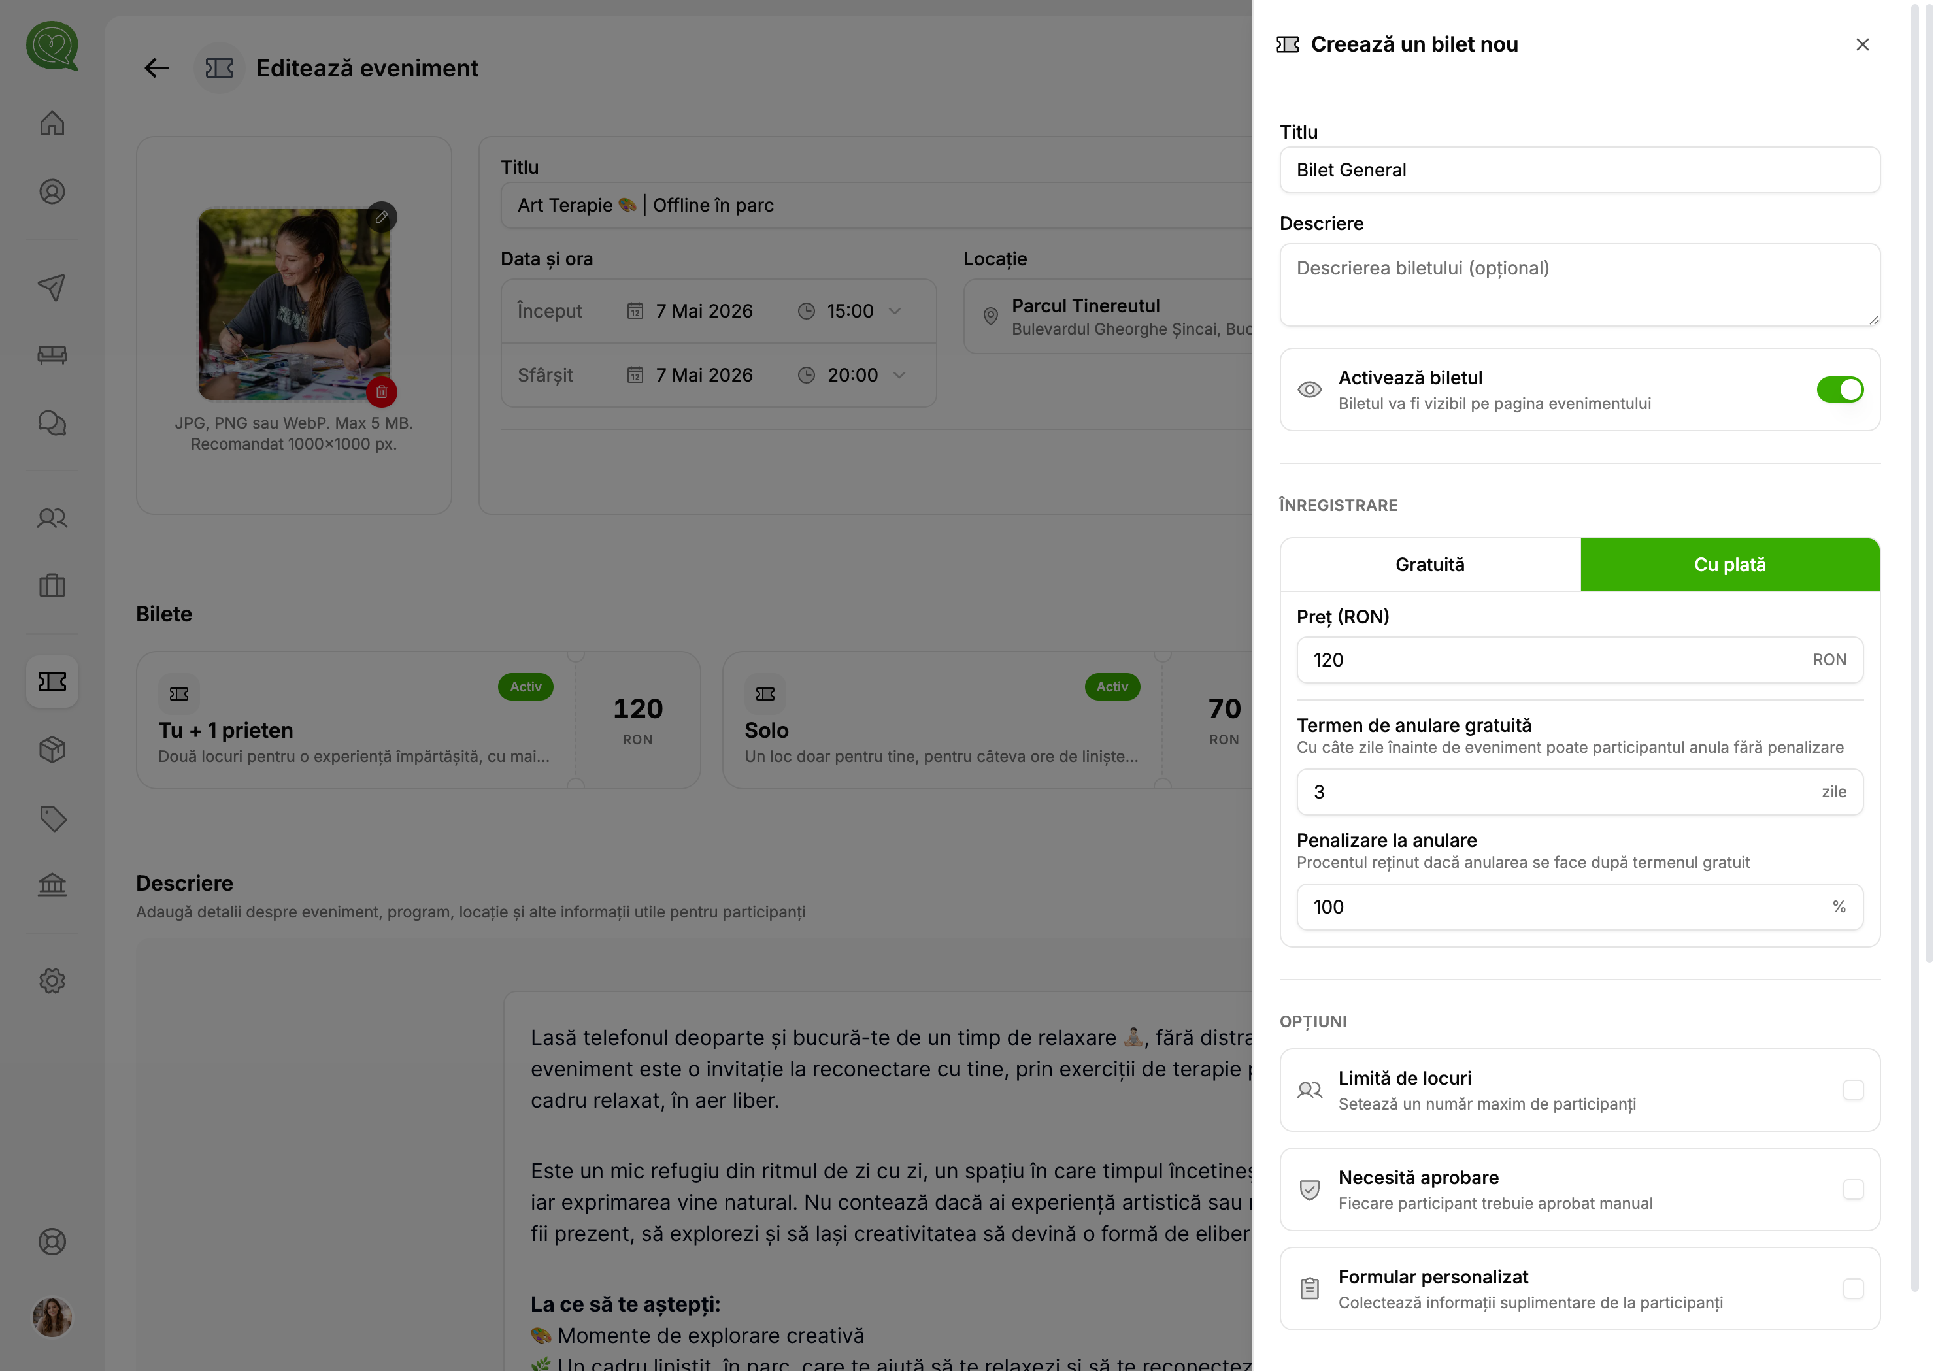Viewport: 1936px width, 1371px height.
Task: Open the package box icon in sidebar
Action: point(52,750)
